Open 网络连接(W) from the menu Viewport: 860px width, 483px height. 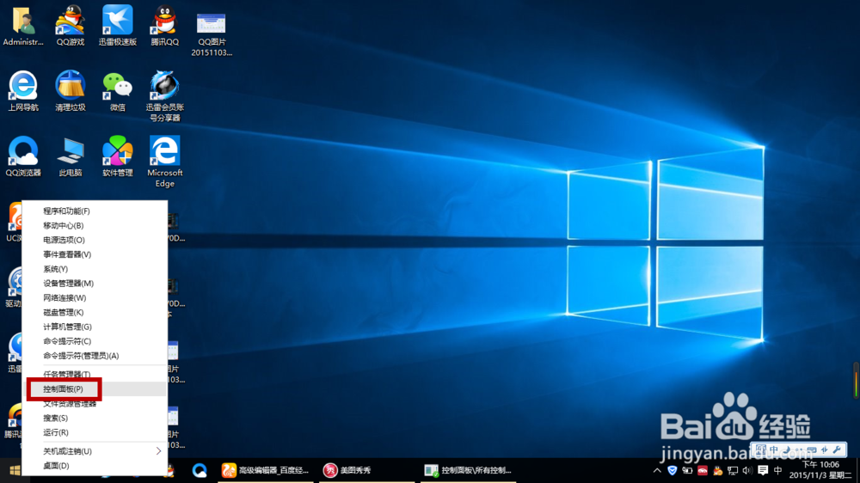[x=95, y=297]
